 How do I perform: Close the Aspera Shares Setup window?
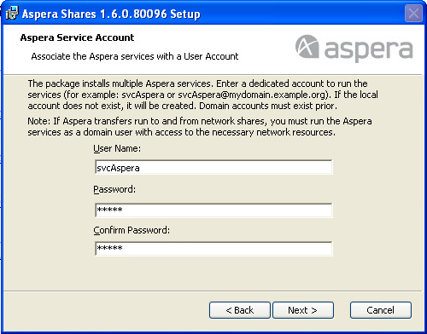click(413, 13)
